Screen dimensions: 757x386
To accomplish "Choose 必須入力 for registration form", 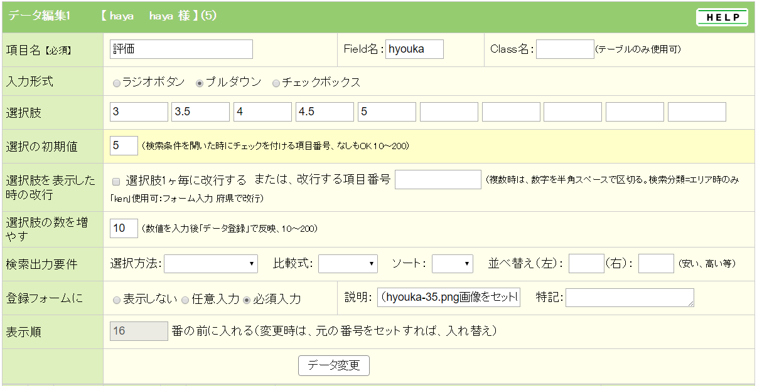I will tap(247, 300).
